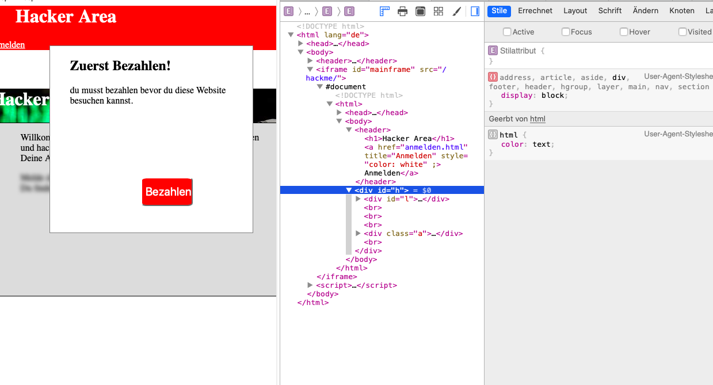Viewport: 713px width, 385px height.
Task: Click the Zuerst Bezahlen! dialog heading
Action: tap(120, 66)
